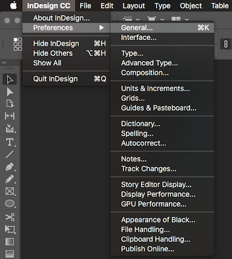Select the Pen tool
The image size is (232, 259).
click(10, 167)
